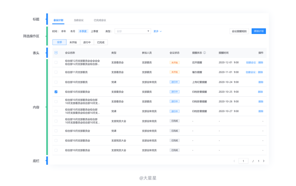Switch to the 已完成会议 tab
Screen dimensions: 296x186
click(x=100, y=20)
